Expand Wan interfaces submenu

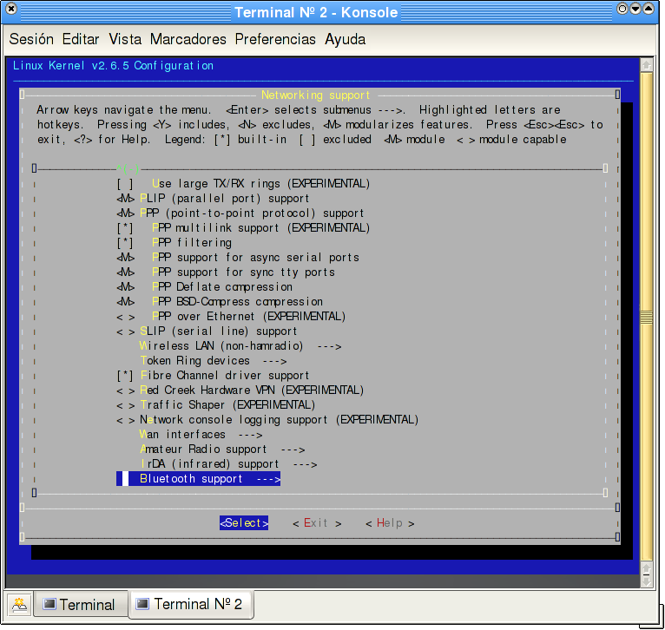point(201,435)
